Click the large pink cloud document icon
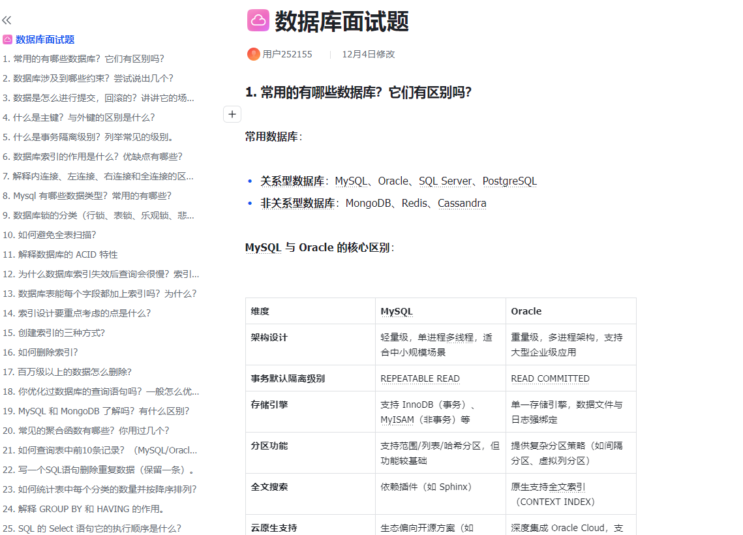Screen dimensions: 743x535 click(258, 20)
